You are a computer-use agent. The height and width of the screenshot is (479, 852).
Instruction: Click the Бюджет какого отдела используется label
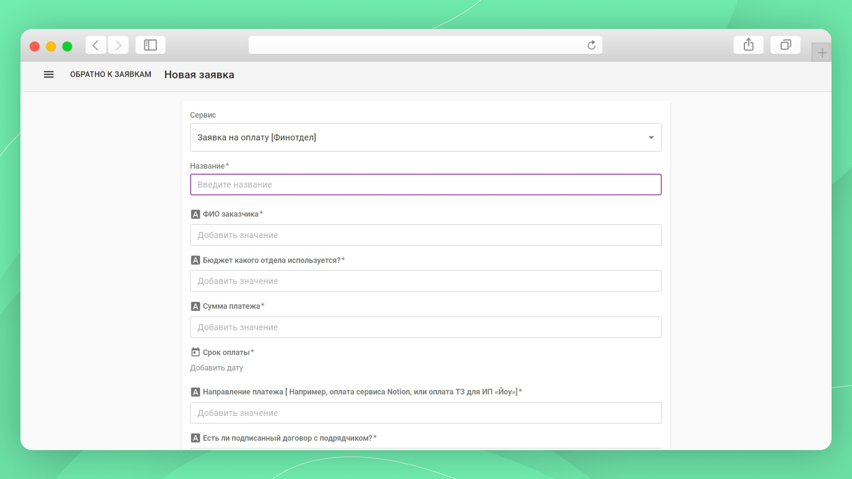pos(273,260)
